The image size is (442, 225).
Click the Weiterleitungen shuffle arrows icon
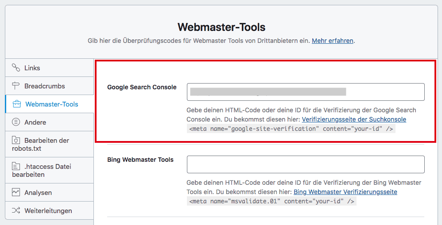click(16, 210)
